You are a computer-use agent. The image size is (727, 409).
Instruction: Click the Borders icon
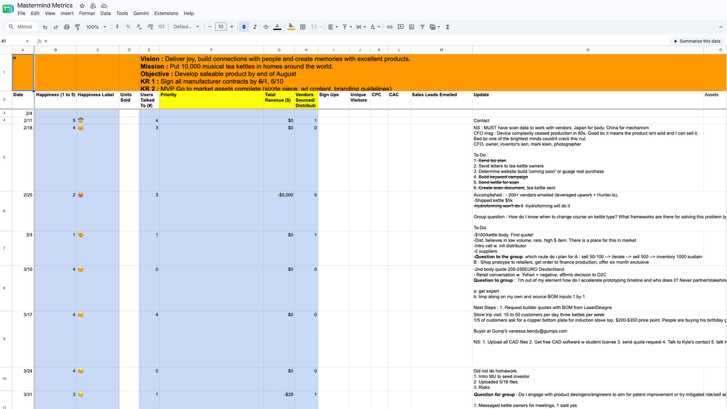click(x=302, y=27)
